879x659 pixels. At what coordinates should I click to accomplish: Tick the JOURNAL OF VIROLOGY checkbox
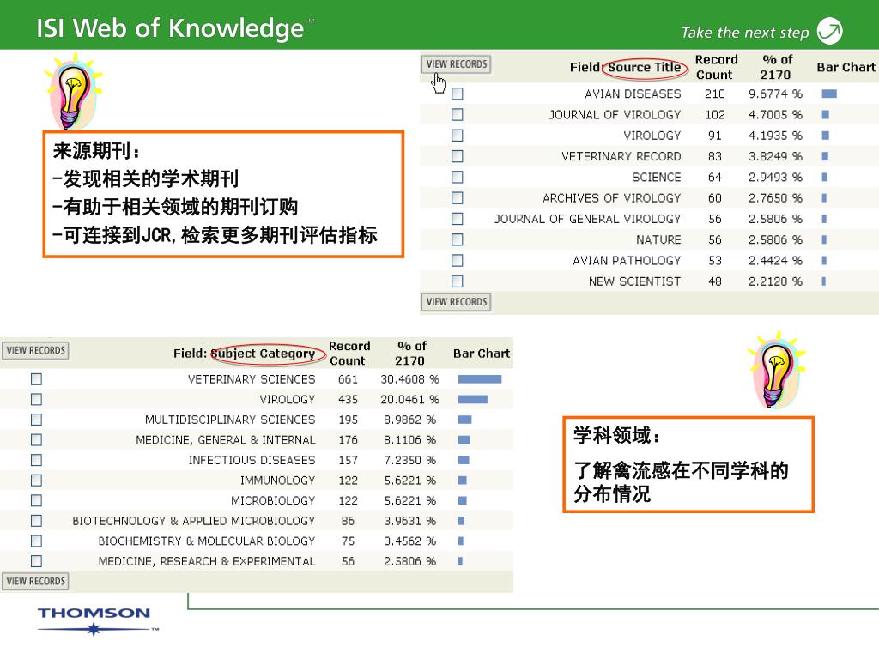pyautogui.click(x=458, y=114)
